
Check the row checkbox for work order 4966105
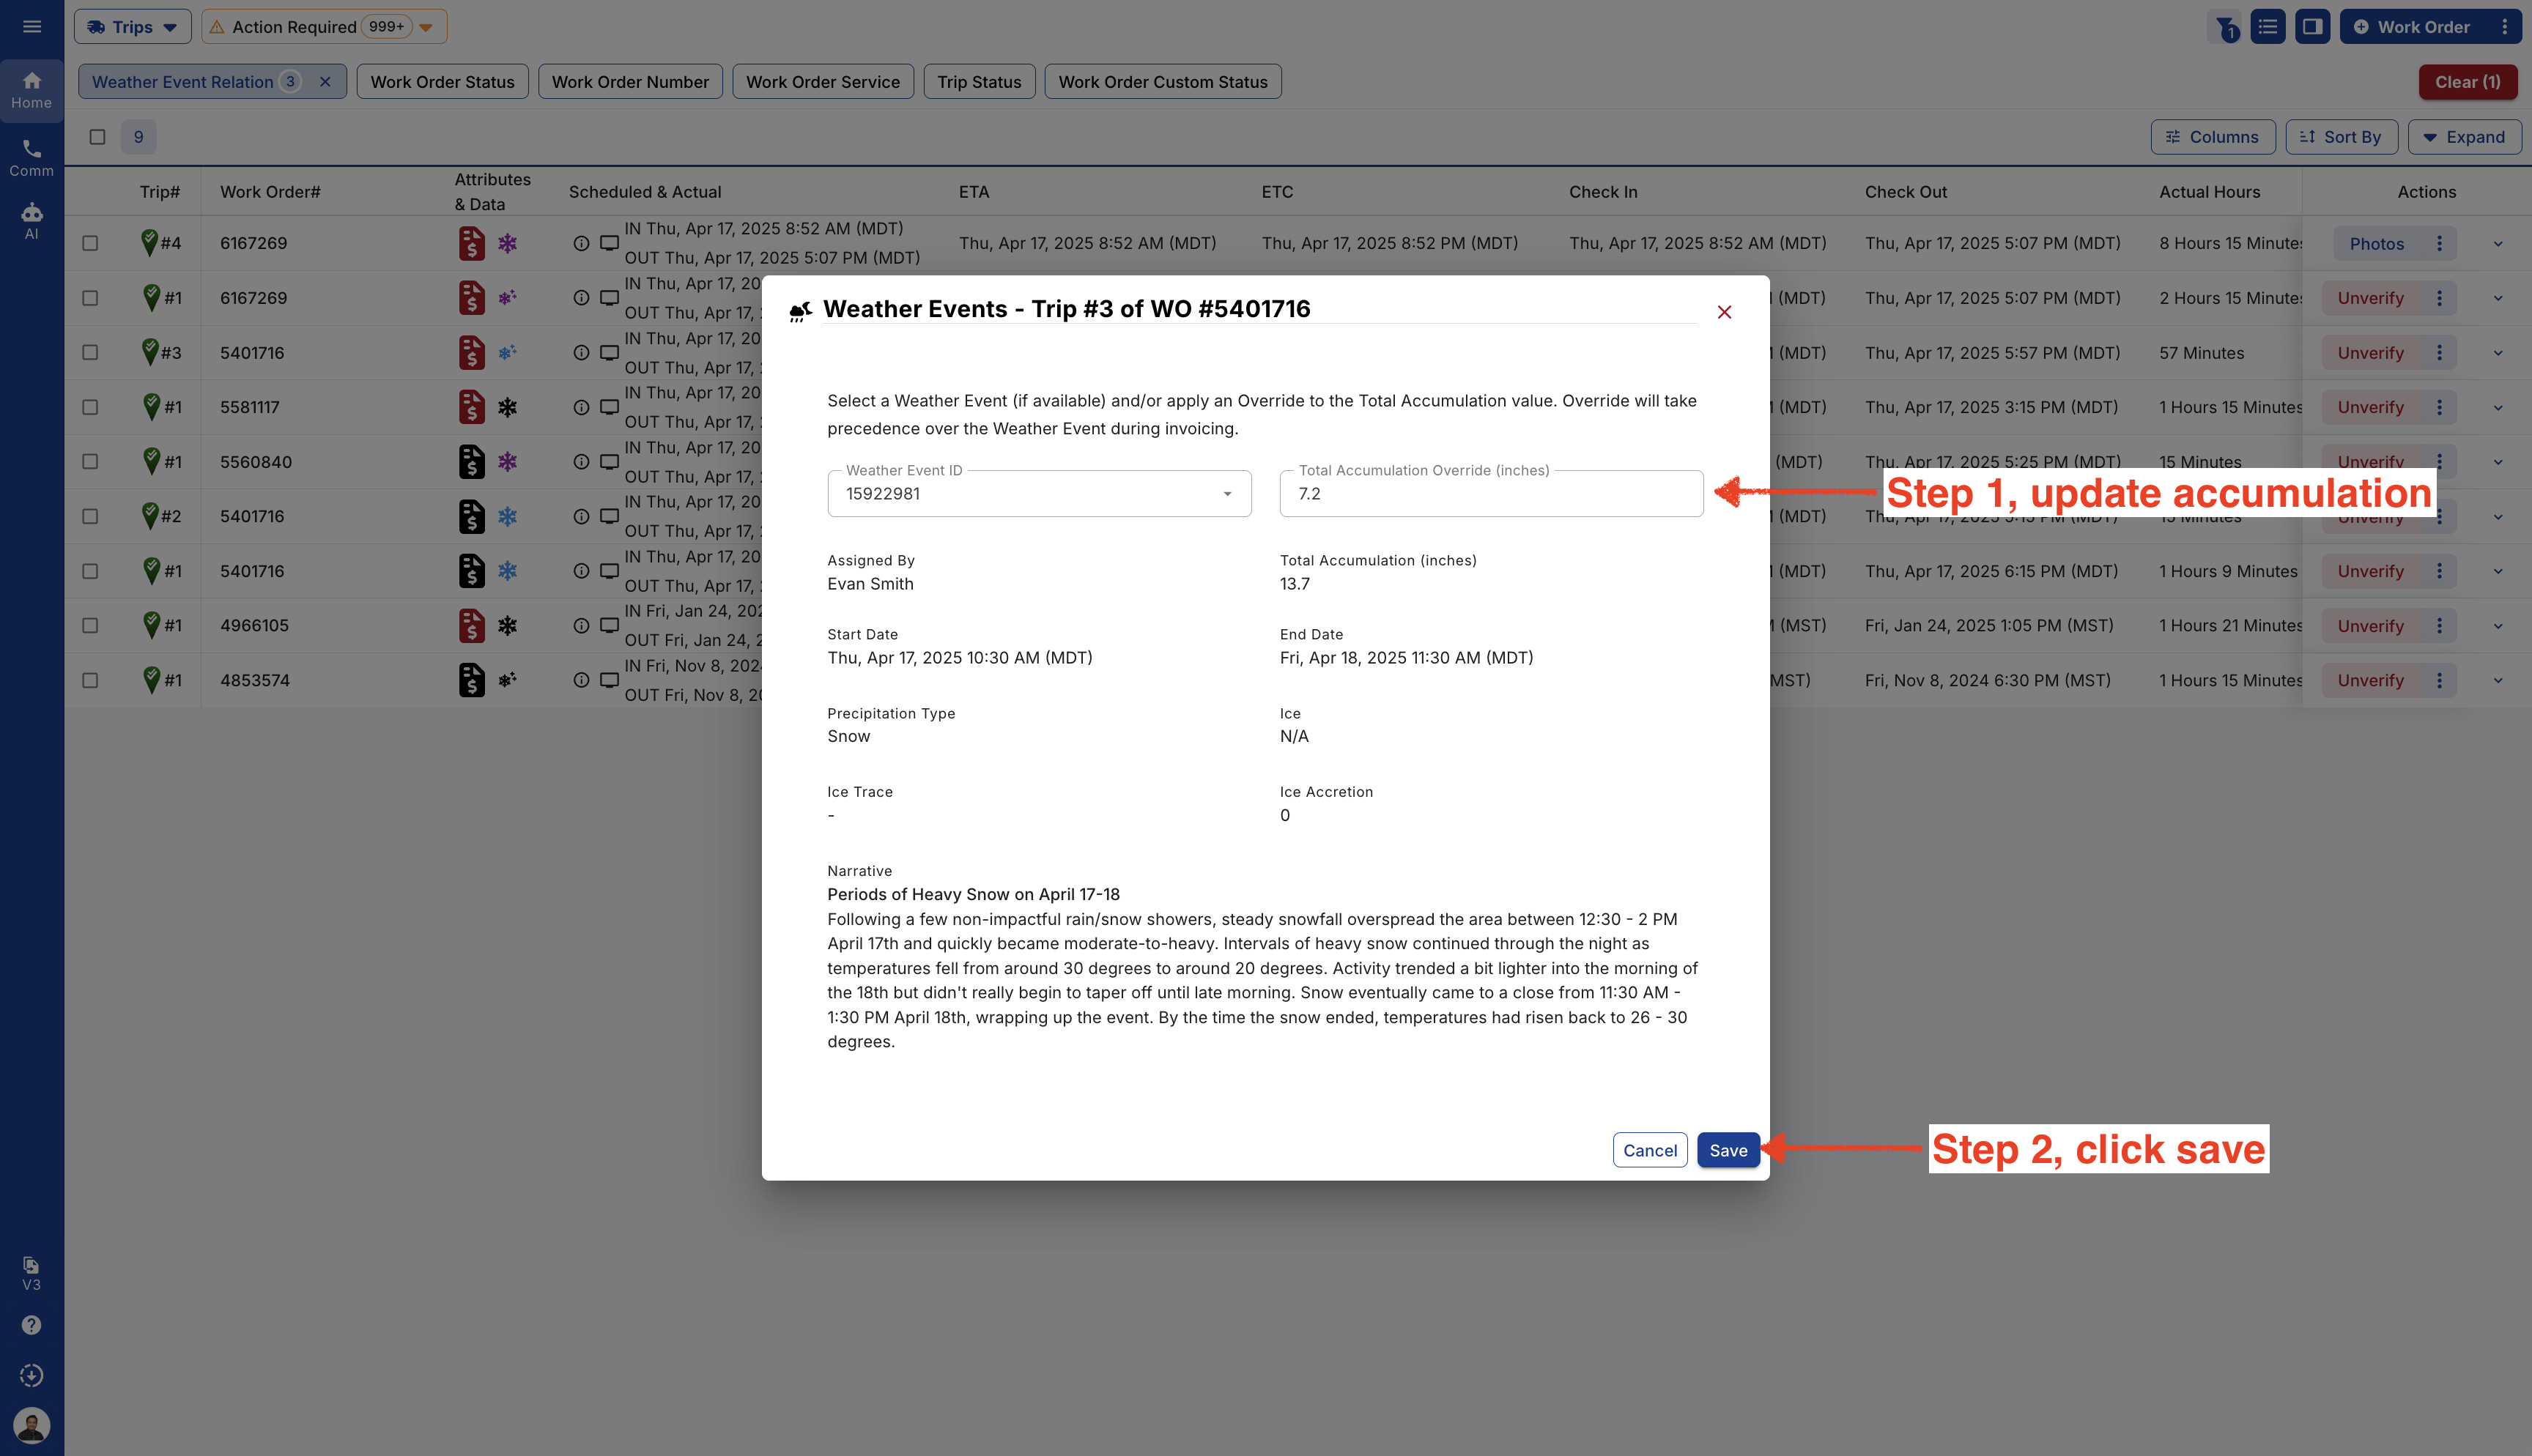[90, 625]
